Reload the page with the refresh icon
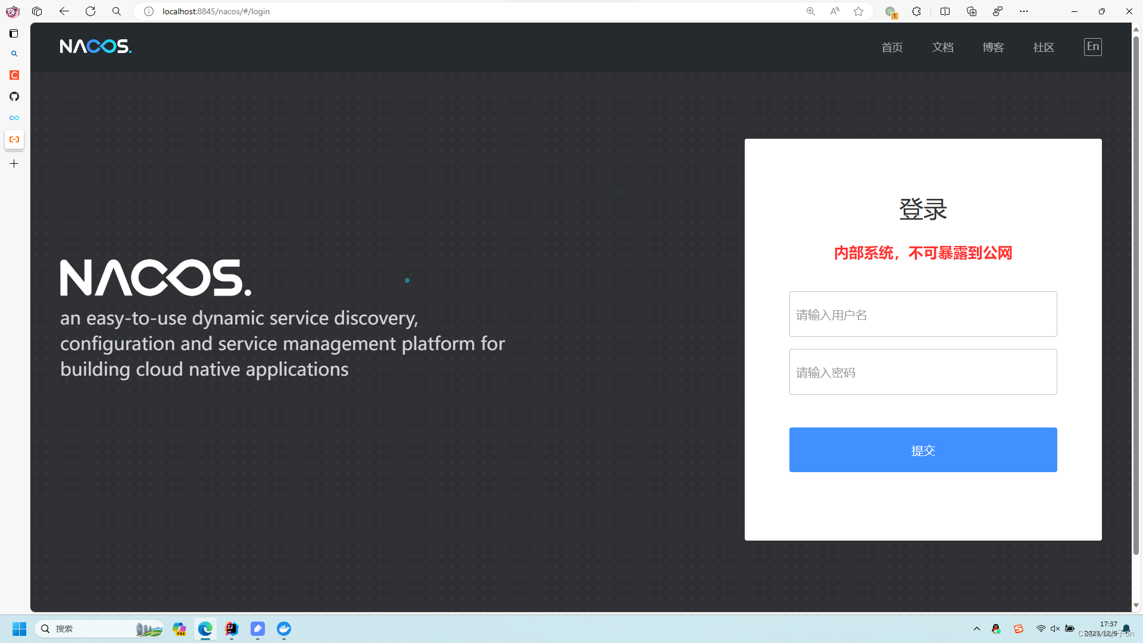 pyautogui.click(x=90, y=11)
